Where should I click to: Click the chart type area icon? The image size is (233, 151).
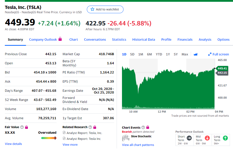point(196,54)
